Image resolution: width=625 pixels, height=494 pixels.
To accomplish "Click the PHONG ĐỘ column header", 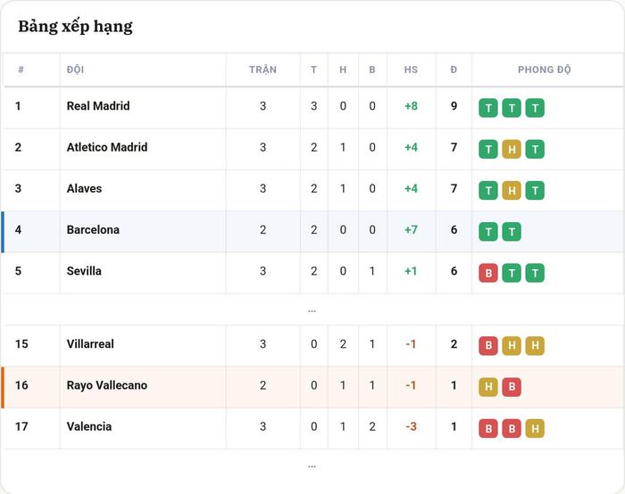I will pos(545,70).
